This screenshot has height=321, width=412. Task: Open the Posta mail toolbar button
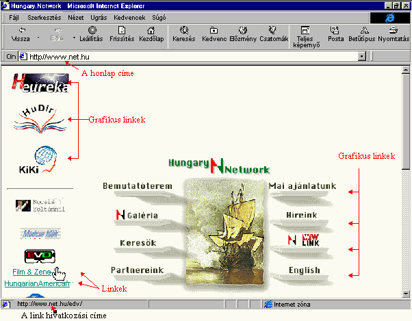[336, 34]
